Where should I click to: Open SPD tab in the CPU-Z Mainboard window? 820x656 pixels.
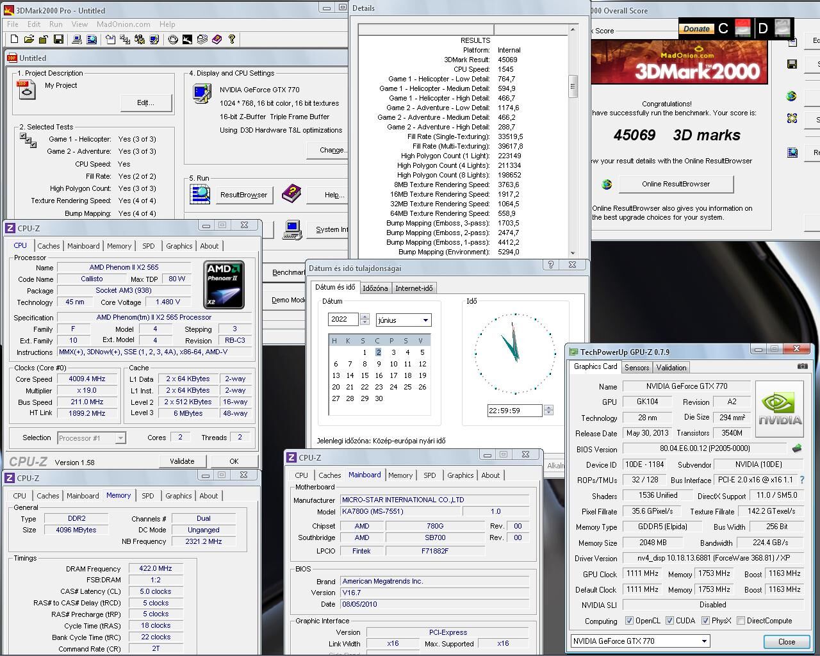click(429, 475)
